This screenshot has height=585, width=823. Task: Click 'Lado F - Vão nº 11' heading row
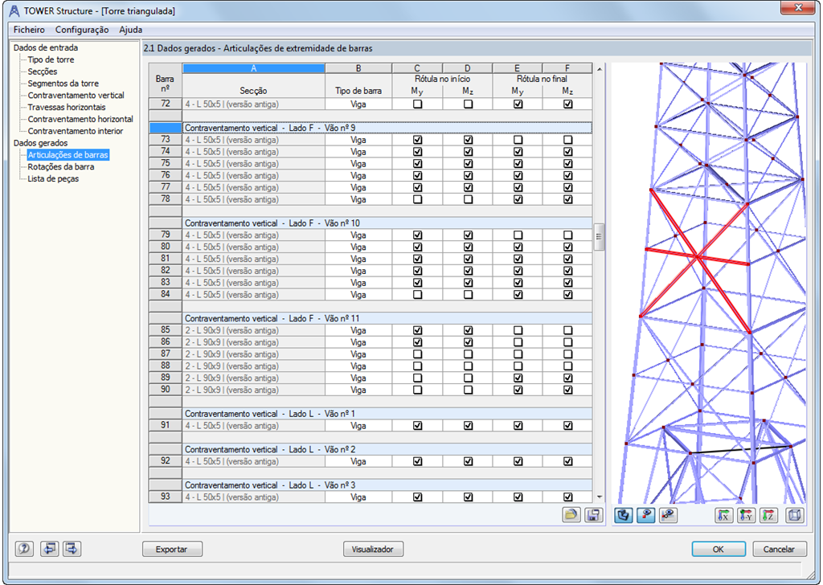(x=387, y=318)
